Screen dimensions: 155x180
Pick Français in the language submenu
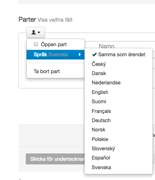[x=119, y=111]
